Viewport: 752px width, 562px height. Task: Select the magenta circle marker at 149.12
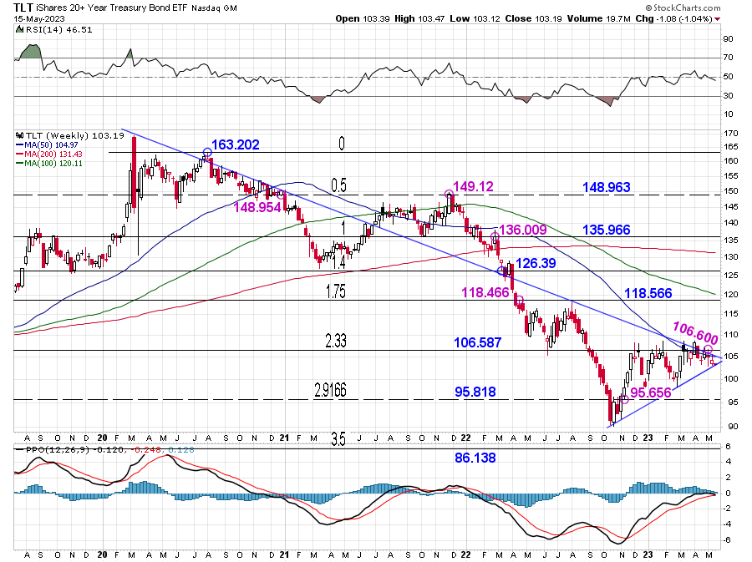pos(449,194)
